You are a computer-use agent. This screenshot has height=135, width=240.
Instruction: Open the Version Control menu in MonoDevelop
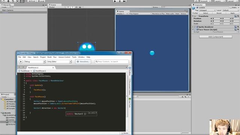(64, 57)
